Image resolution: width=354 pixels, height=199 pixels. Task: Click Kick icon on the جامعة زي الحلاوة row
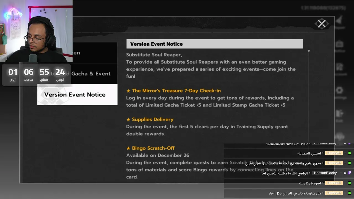click(350, 163)
